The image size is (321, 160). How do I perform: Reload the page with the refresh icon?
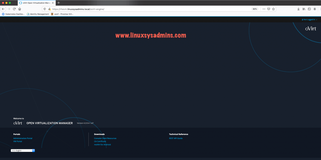coord(14,9)
